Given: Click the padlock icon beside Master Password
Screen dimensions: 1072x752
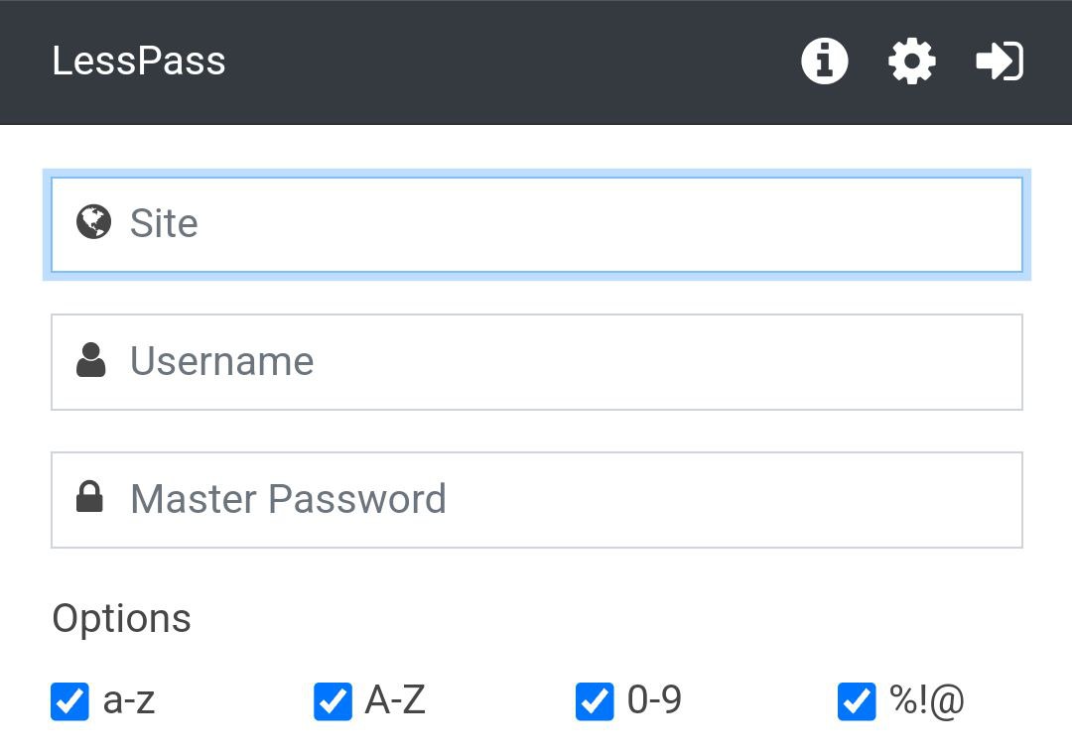Looking at the screenshot, I should pyautogui.click(x=89, y=497).
